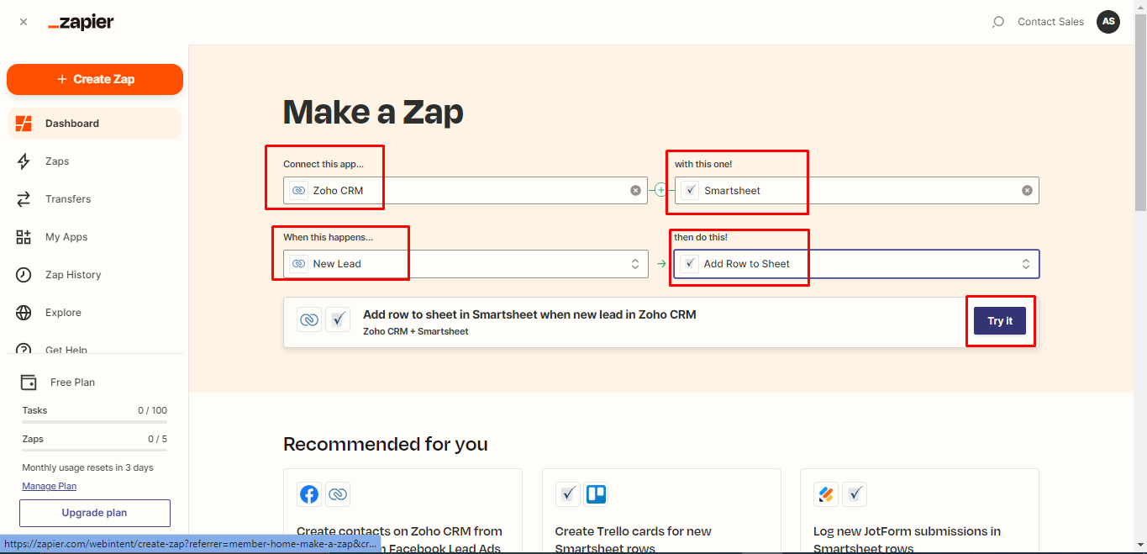Click the Smartsheet icon in Add Row to Sheet field
Image resolution: width=1147 pixels, height=554 pixels.
point(690,264)
